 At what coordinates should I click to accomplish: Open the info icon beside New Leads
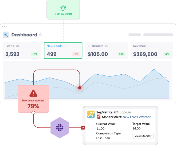tap(66, 46)
